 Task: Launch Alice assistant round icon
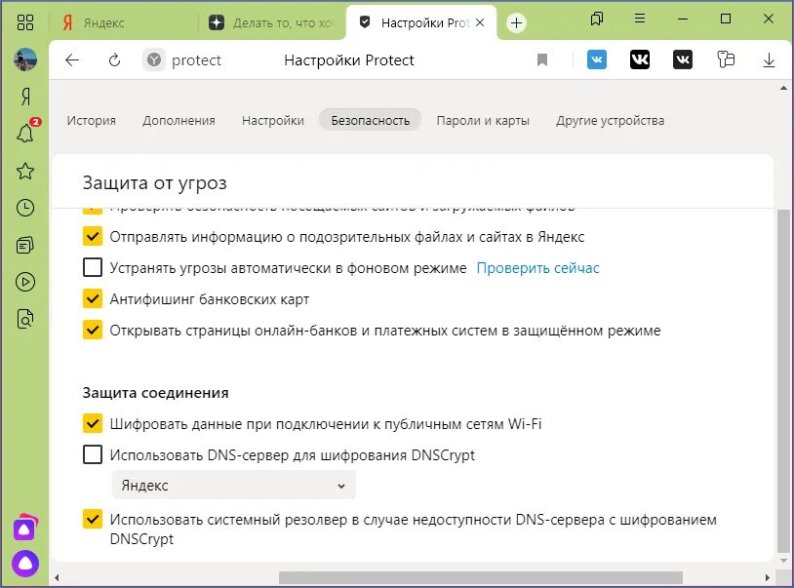click(25, 564)
